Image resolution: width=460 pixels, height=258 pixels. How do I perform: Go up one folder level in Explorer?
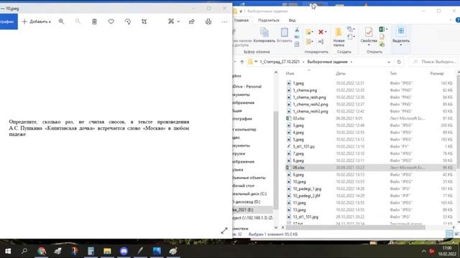click(242, 62)
